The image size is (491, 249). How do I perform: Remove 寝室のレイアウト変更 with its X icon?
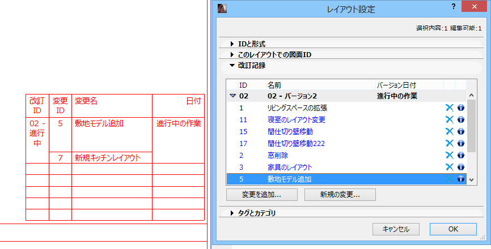(450, 119)
